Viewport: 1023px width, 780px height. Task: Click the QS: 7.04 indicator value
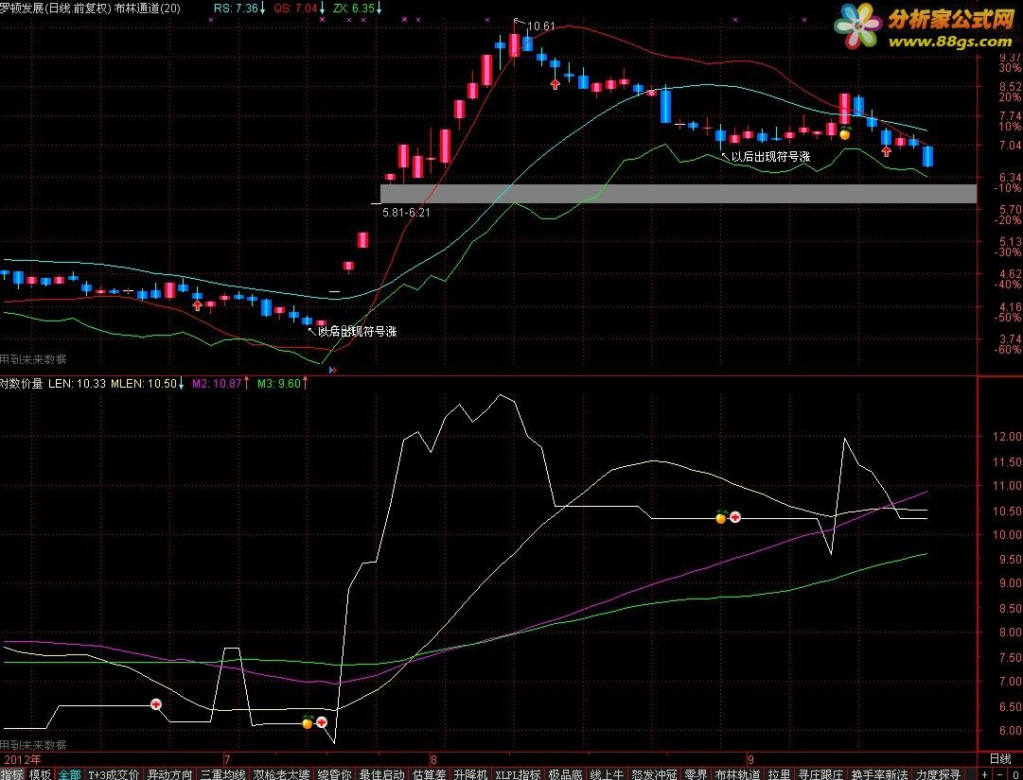click(295, 9)
